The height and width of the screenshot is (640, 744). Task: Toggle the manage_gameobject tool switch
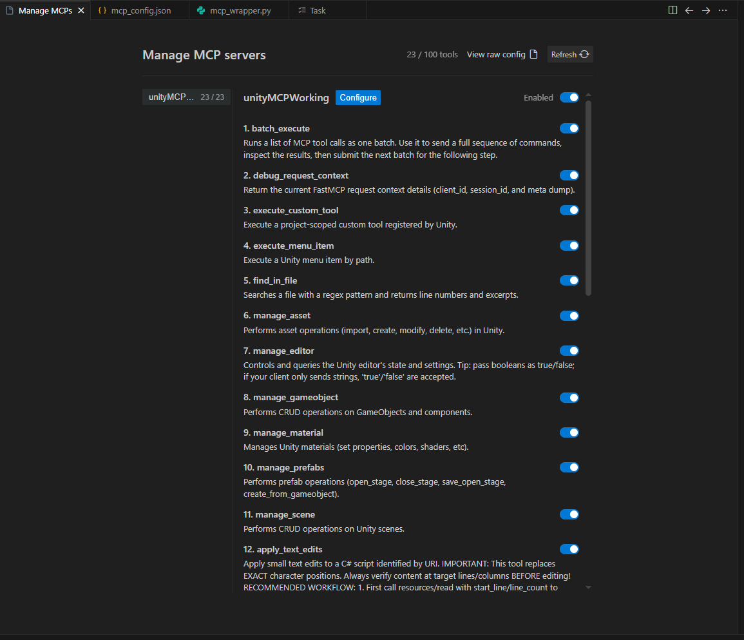tap(569, 398)
